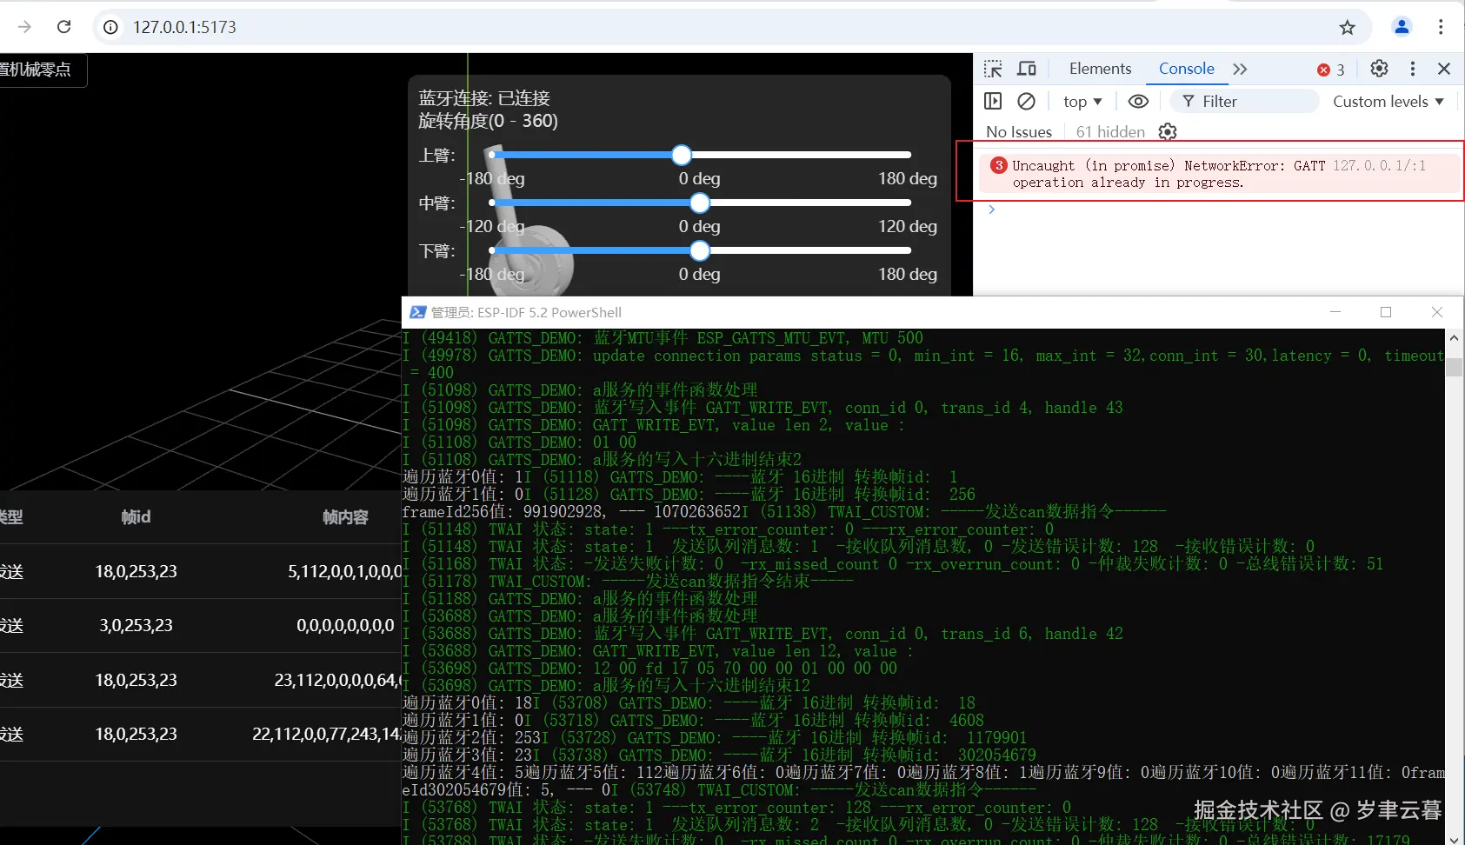Image resolution: width=1465 pixels, height=845 pixels.
Task: Close the DevTools panel
Action: 1444,69
